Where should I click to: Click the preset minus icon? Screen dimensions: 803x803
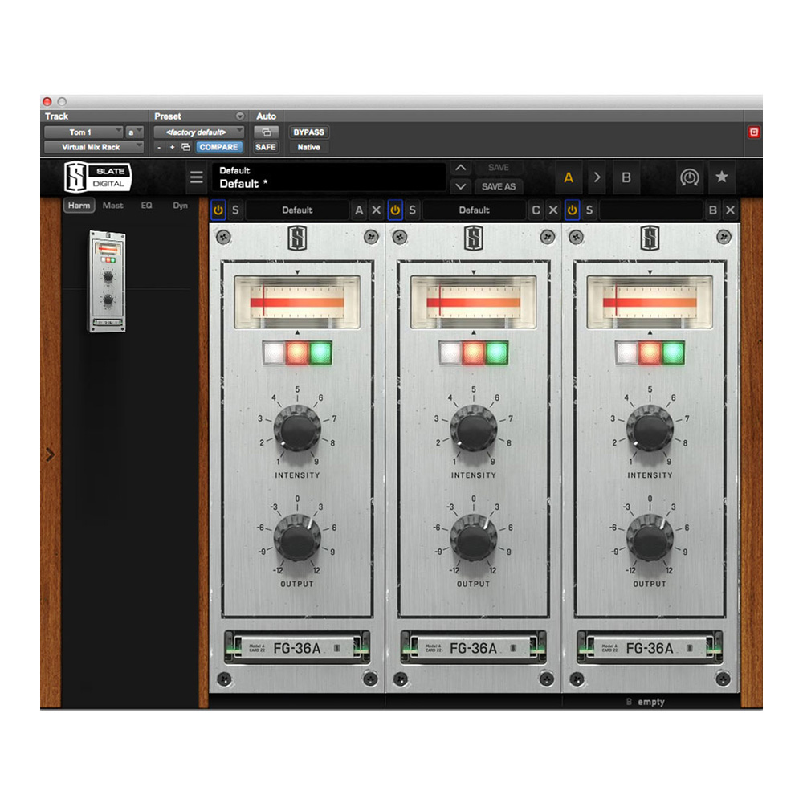(159, 147)
